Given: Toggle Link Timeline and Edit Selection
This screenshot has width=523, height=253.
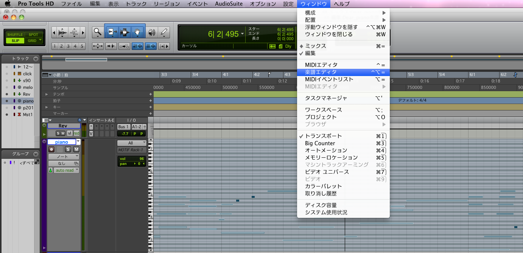Looking at the screenshot, I should (137, 46).
